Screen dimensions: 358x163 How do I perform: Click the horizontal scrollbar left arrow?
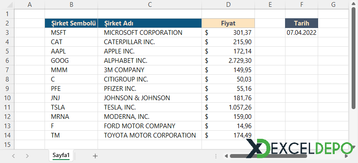226,156
